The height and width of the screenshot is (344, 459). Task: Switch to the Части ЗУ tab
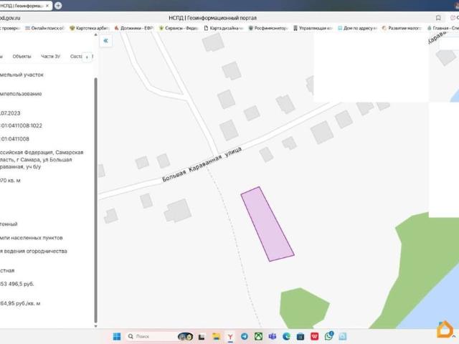point(50,57)
